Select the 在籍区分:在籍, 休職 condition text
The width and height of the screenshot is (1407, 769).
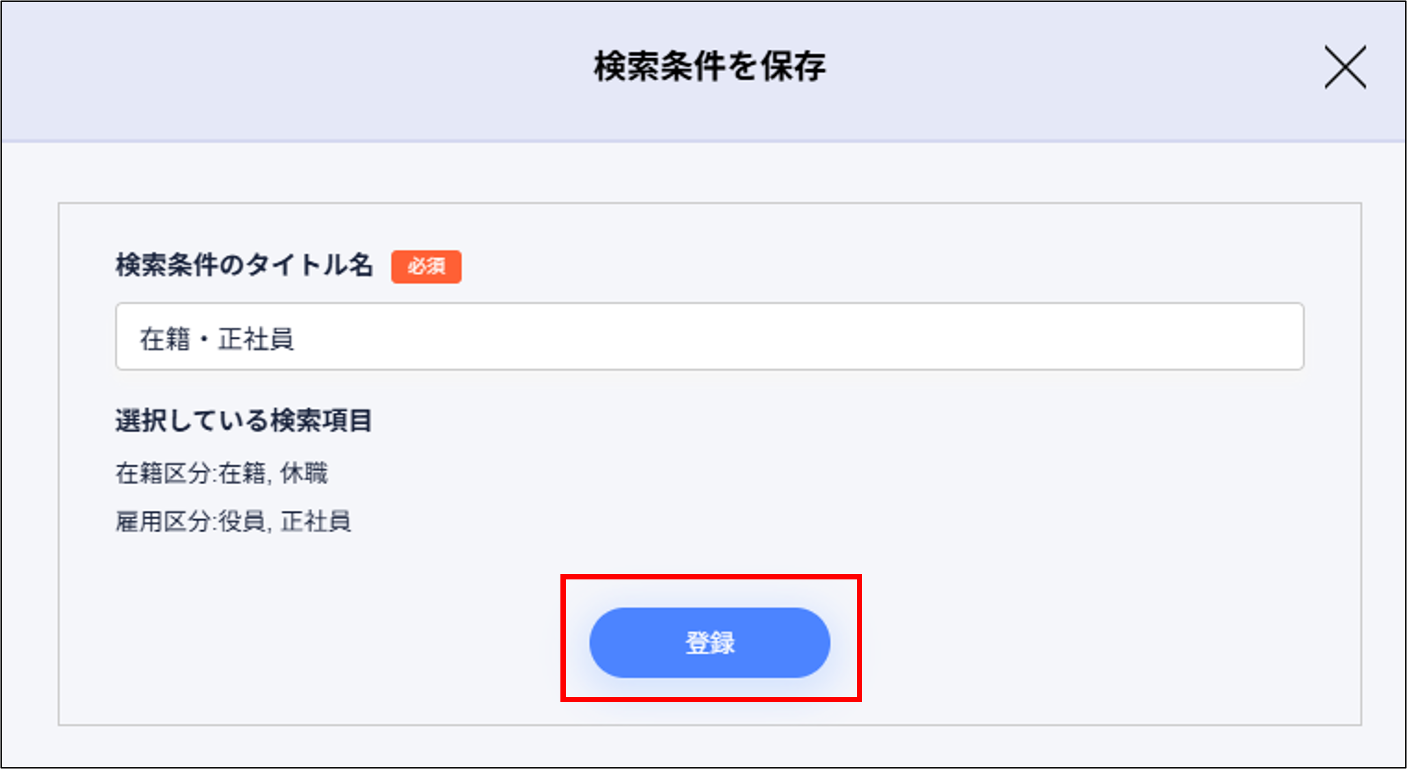pyautogui.click(x=223, y=474)
